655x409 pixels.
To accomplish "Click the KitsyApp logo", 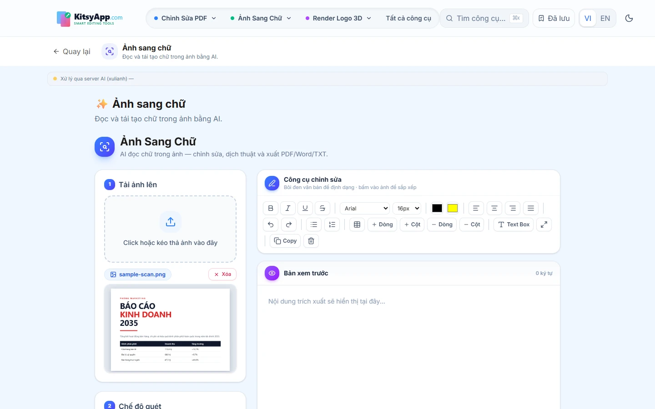I will tap(90, 19).
